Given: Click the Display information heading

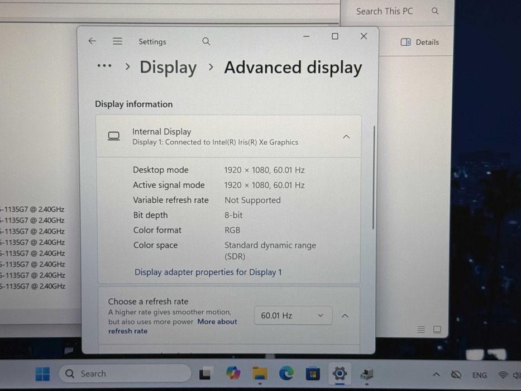Looking at the screenshot, I should pos(133,104).
